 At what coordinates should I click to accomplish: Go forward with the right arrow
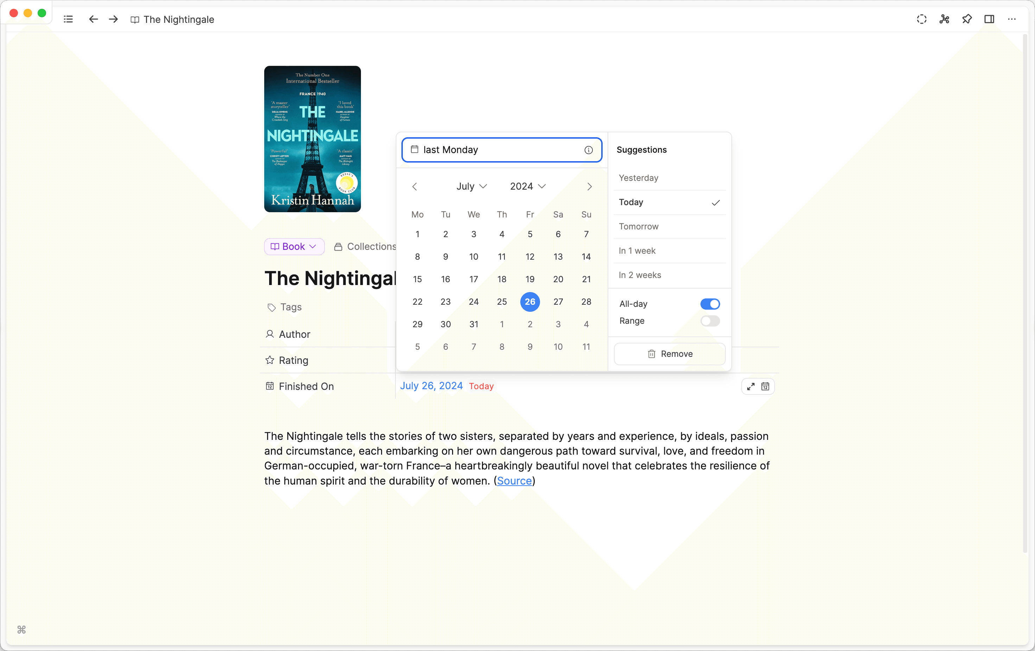coord(114,19)
